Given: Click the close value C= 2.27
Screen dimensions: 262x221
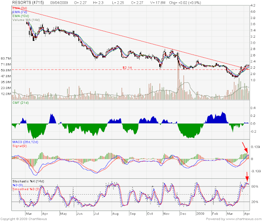Looking at the screenshot, I should [x=137, y=3].
